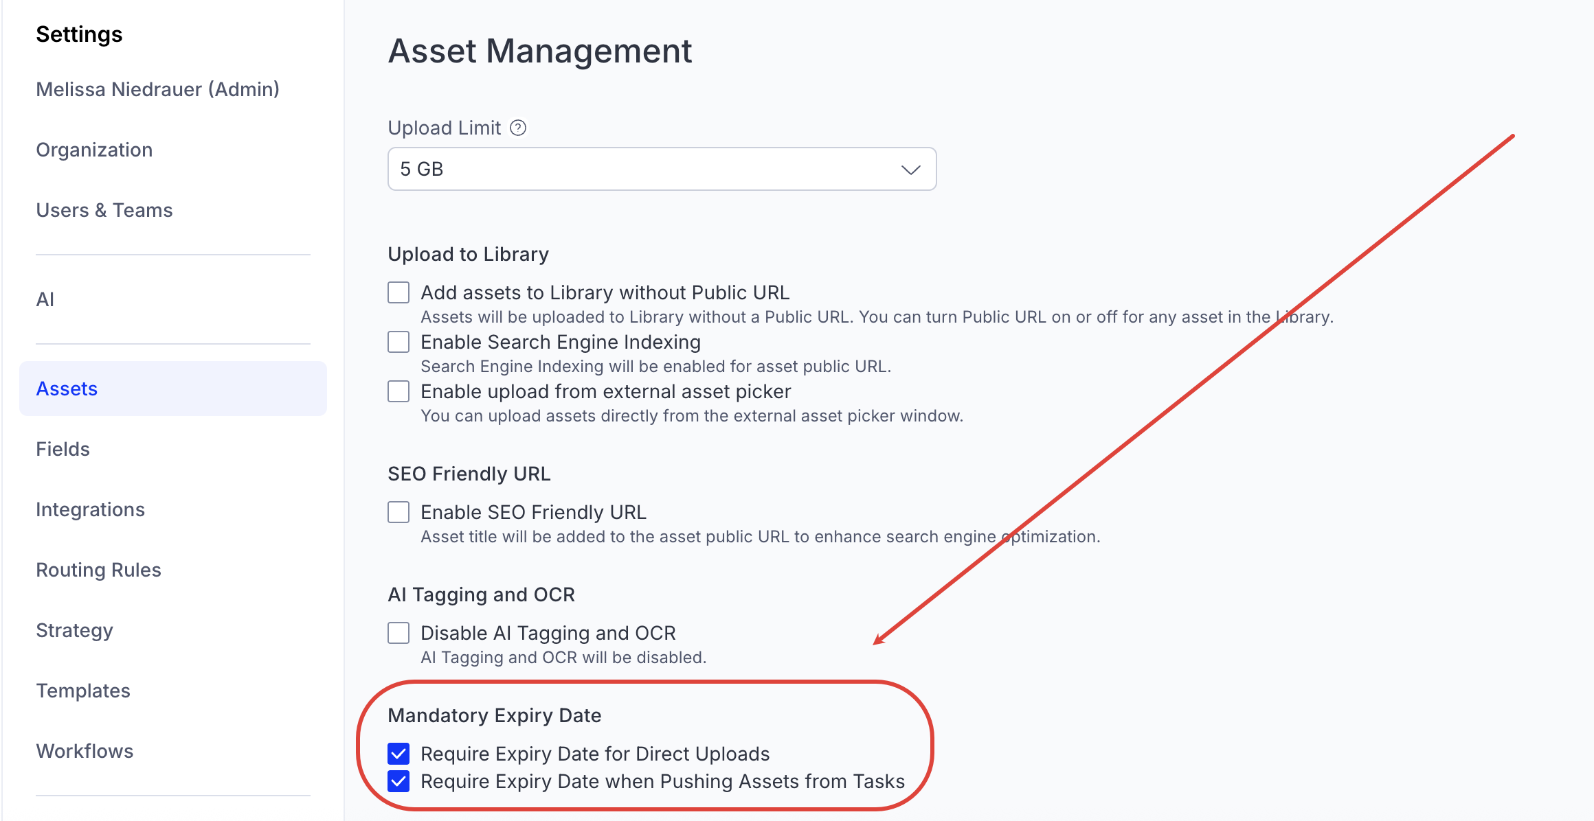Check Disable AI Tagging and OCR

point(398,633)
